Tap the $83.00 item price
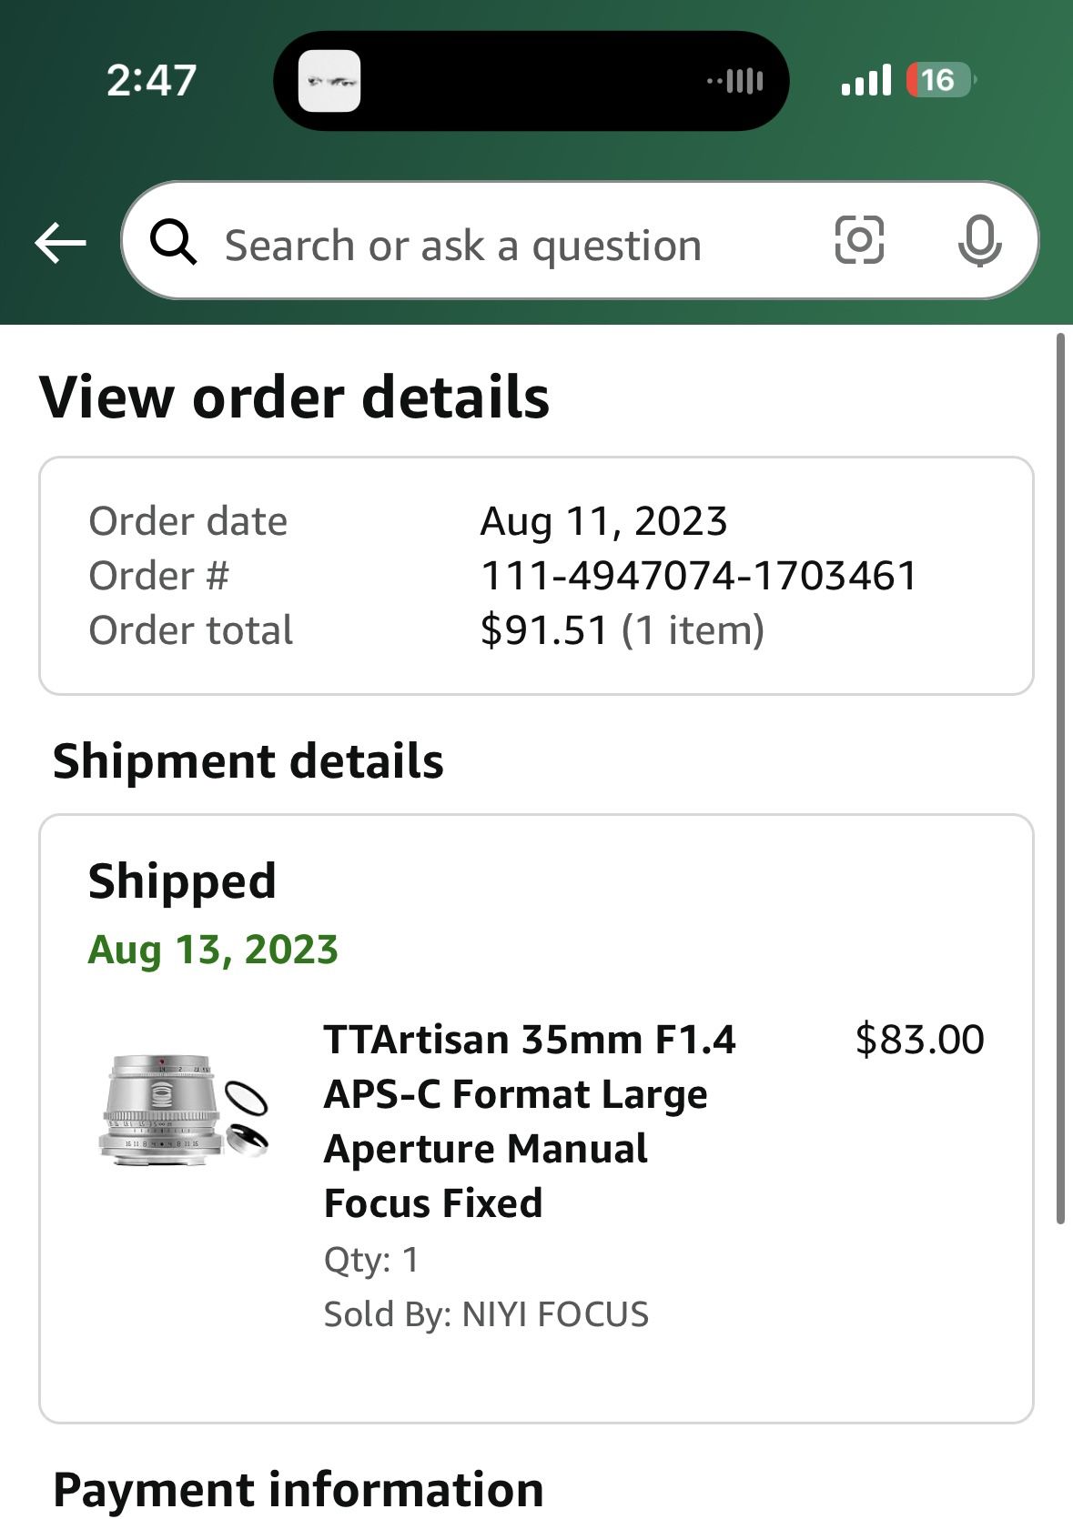 [919, 1040]
